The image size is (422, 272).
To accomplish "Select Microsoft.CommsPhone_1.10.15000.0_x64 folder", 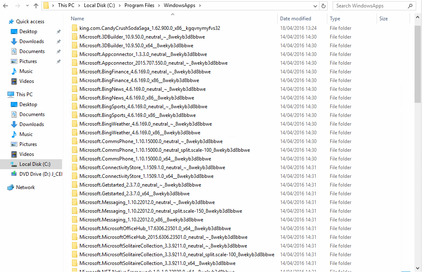I will tap(145, 159).
